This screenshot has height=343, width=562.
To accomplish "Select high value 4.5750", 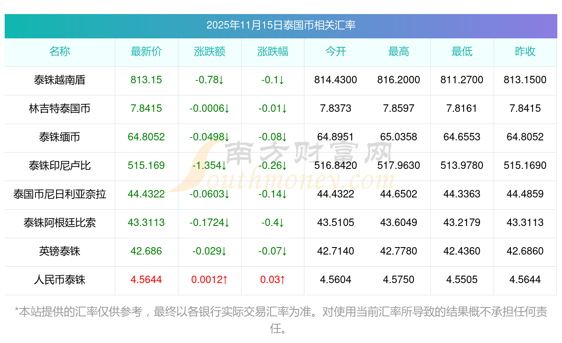I will click(x=399, y=280).
